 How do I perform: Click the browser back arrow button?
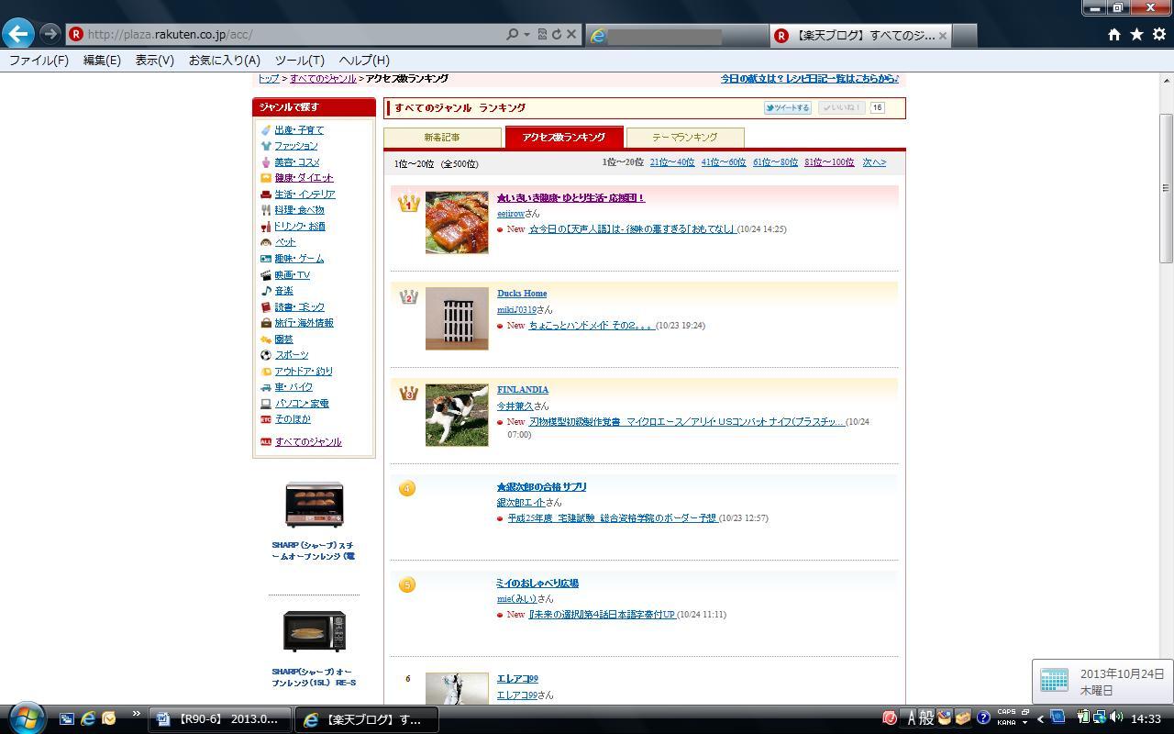coord(18,34)
